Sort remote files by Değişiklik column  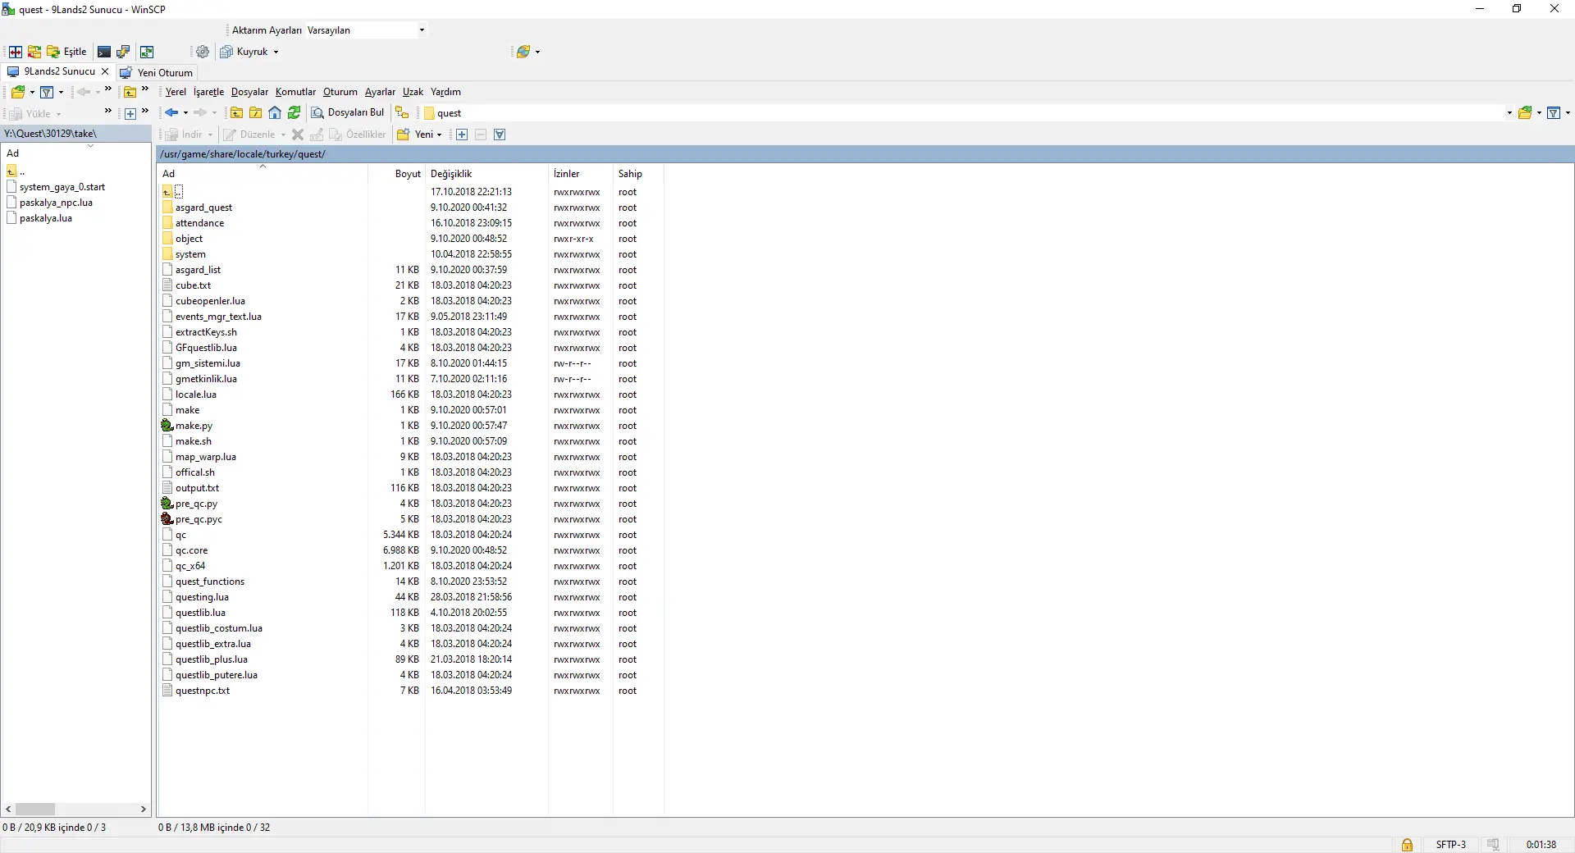click(x=486, y=174)
